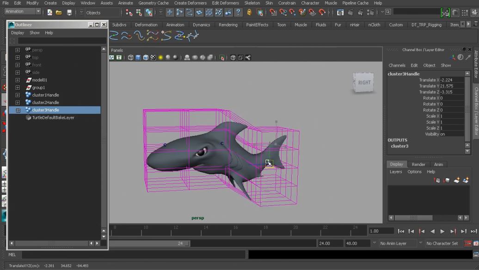The image size is (479, 270).
Task: Open the Skeleton menu
Action: pos(252,3)
